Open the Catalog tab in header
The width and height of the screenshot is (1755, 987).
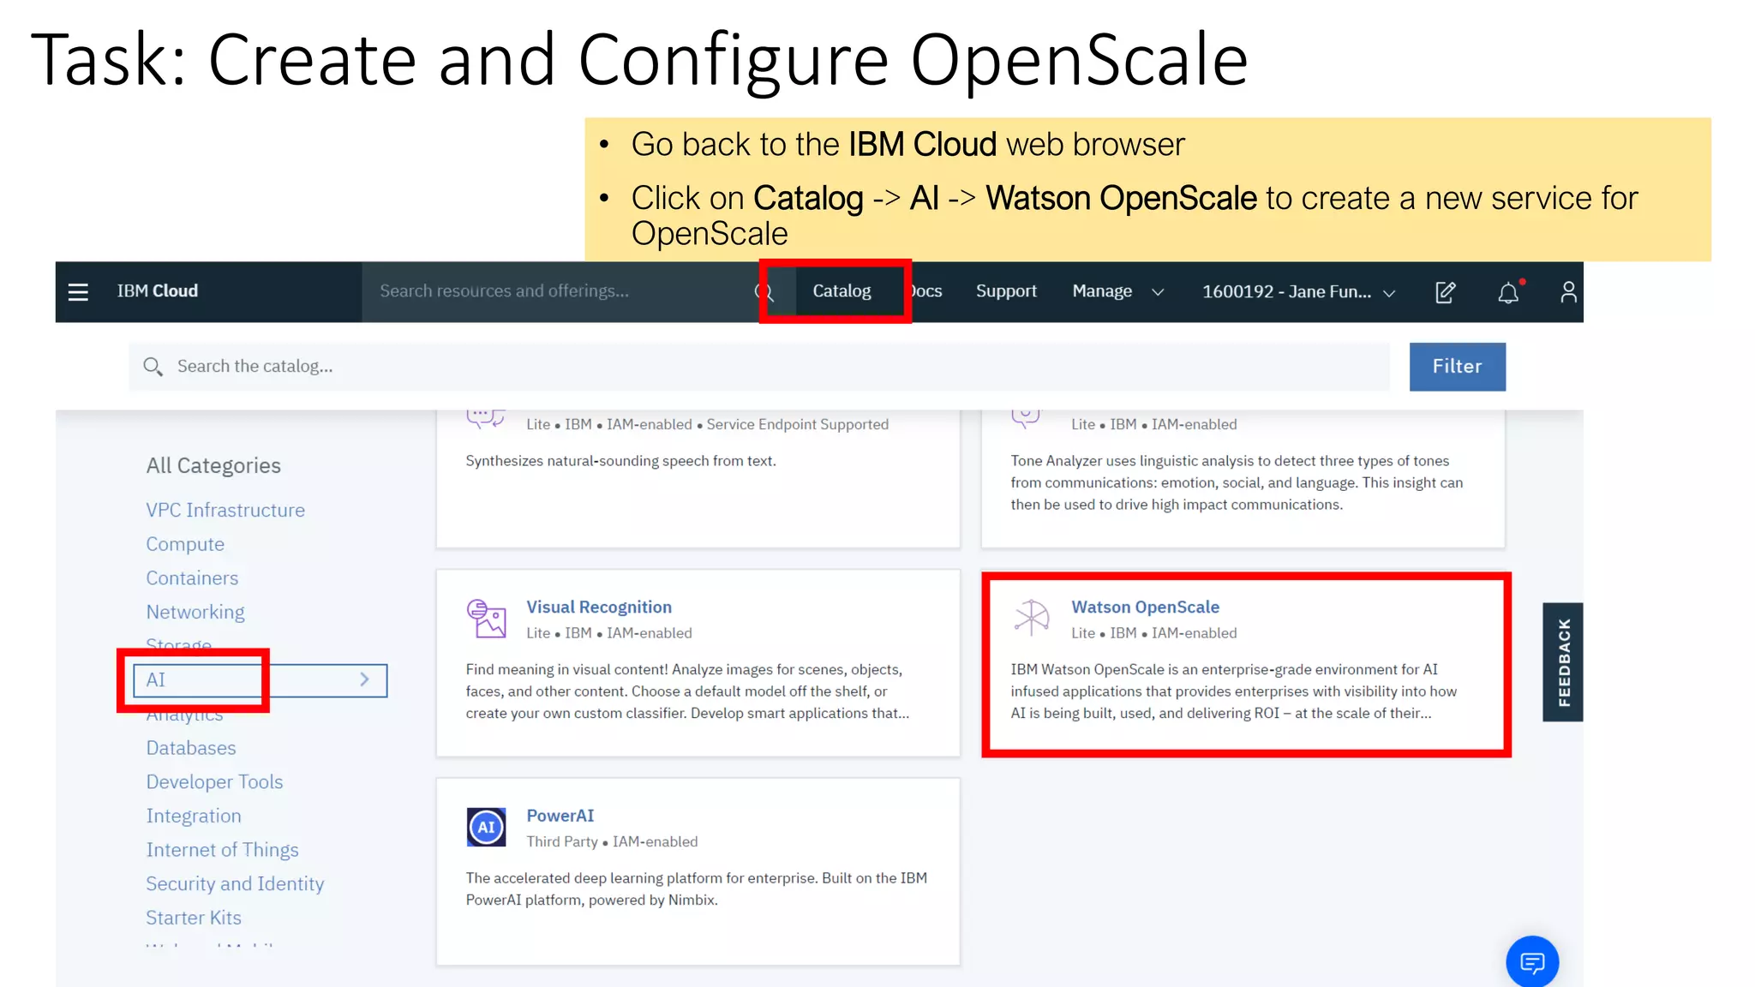coord(842,291)
